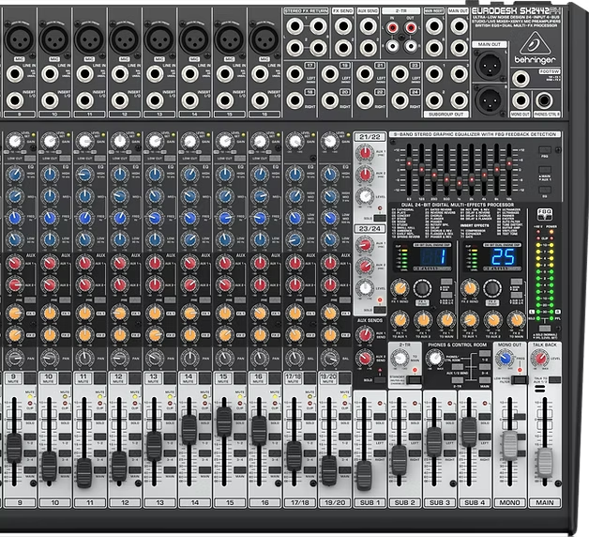Click channel 9 GAIN knob
The width and height of the screenshot is (589, 537).
pos(15,142)
